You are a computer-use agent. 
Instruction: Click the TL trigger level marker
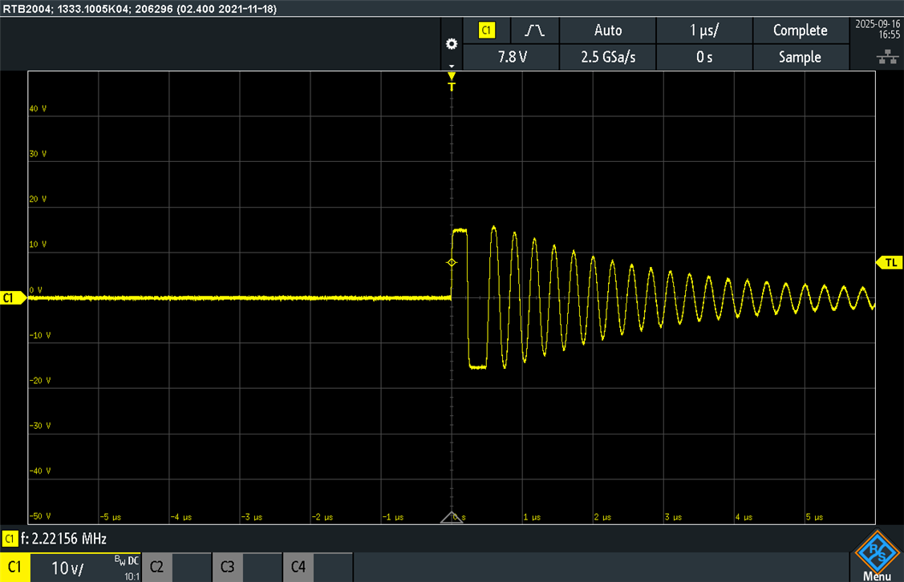tap(889, 263)
